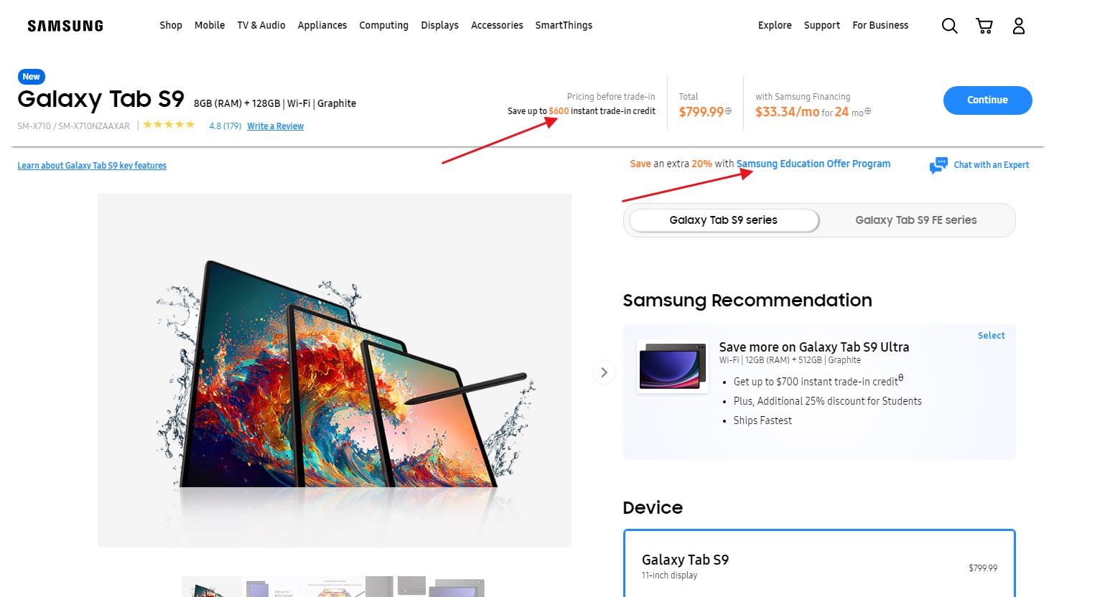Open Samsung Education Offer Program link
Image resolution: width=1110 pixels, height=597 pixels.
pyautogui.click(x=813, y=164)
